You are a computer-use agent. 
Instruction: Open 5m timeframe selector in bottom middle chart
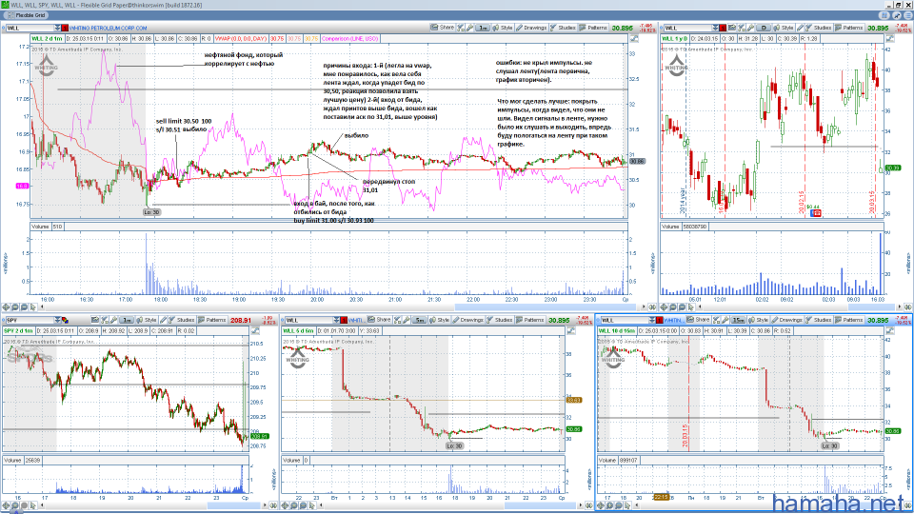pyautogui.click(x=420, y=320)
